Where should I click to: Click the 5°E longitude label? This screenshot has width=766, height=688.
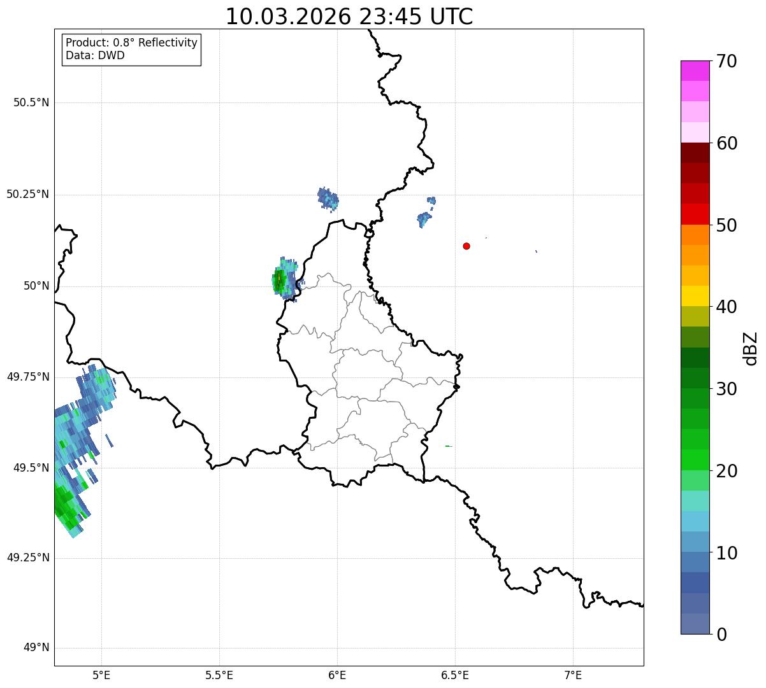tap(101, 675)
